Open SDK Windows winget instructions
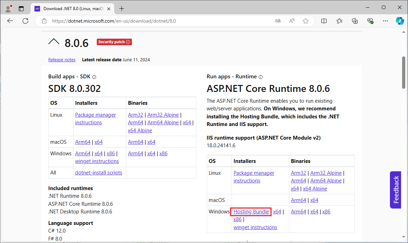The image size is (408, 243). [x=97, y=161]
